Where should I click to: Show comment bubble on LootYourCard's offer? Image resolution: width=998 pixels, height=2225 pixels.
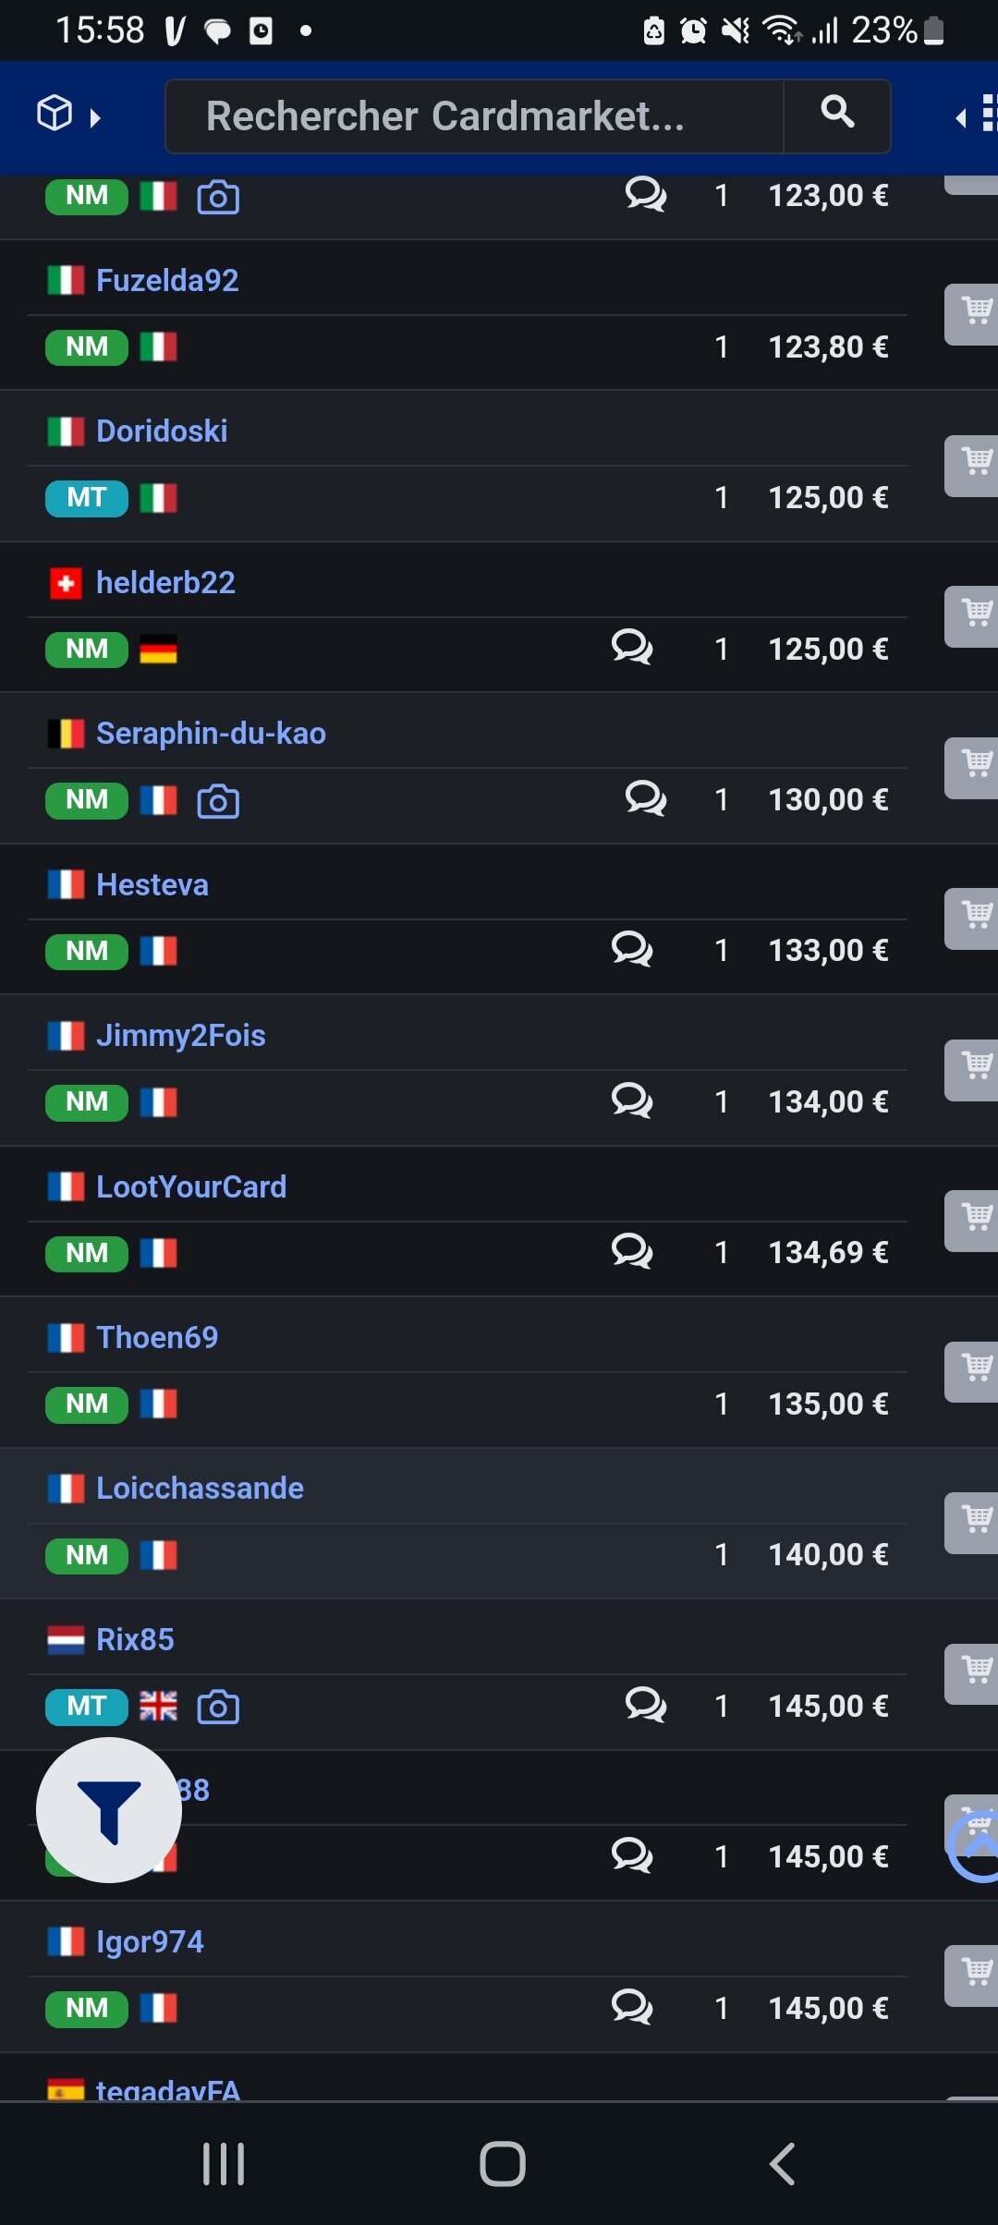click(632, 1251)
